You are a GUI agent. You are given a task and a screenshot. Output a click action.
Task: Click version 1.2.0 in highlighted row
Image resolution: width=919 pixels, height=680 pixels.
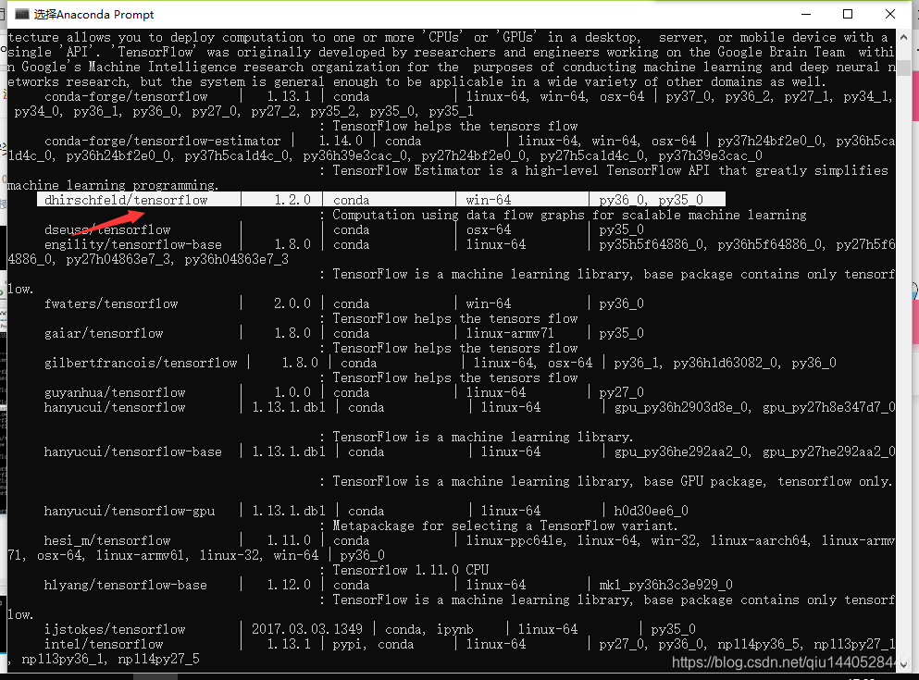[x=292, y=200]
